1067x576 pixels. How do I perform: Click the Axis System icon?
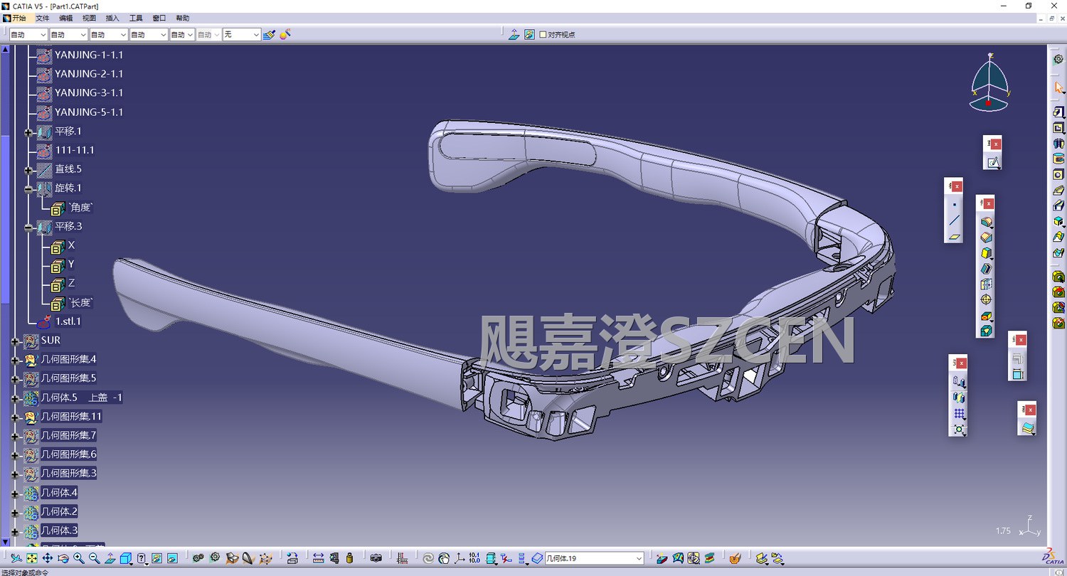[460, 558]
